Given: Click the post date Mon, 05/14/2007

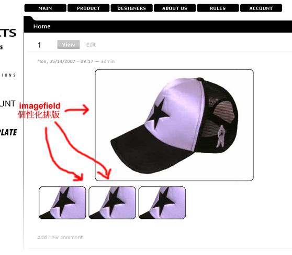Looking at the screenshot, I should [x=57, y=61].
